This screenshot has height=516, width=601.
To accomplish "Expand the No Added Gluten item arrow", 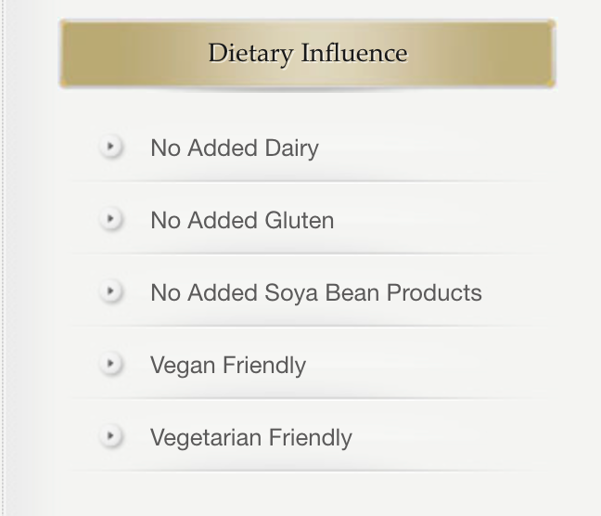I will (x=111, y=219).
